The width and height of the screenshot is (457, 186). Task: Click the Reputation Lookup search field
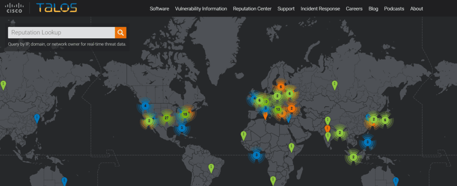click(x=62, y=33)
